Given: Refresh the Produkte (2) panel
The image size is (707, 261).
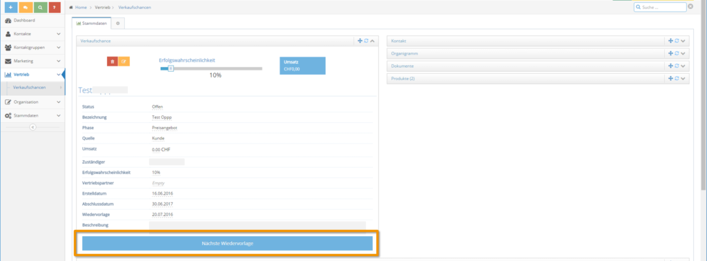Looking at the screenshot, I should [677, 79].
